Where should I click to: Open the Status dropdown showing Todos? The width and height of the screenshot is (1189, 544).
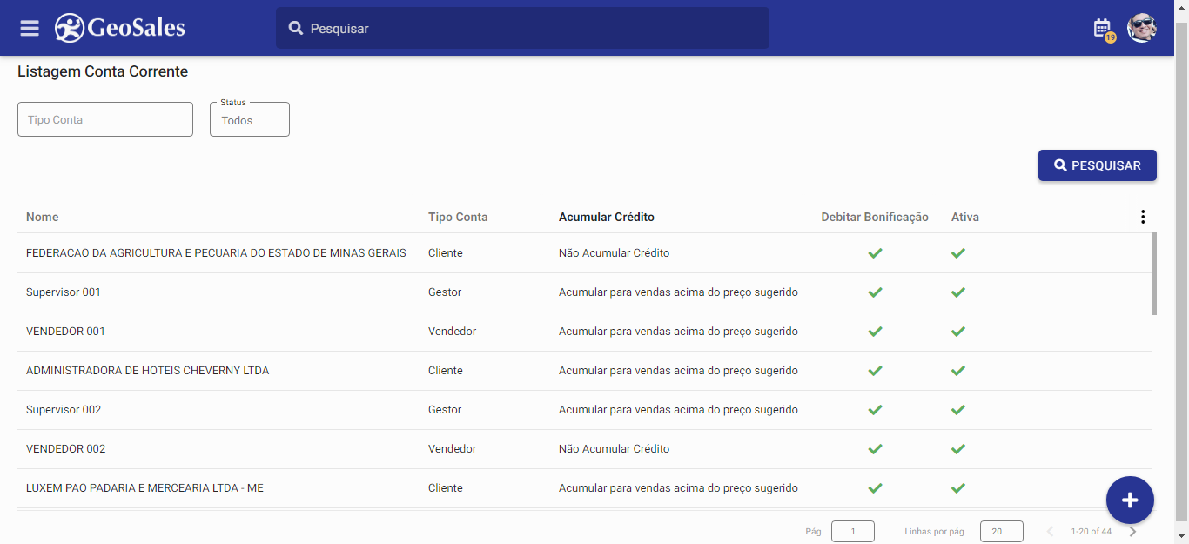coord(250,120)
